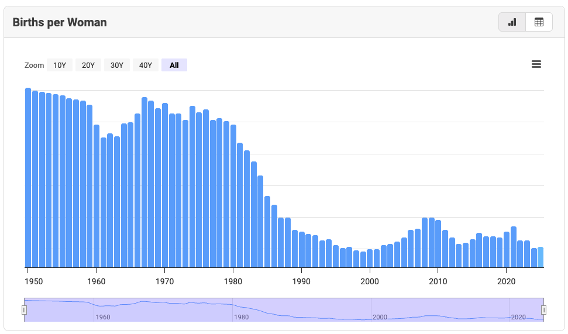Click the 1990 bar in the chart

coord(302,250)
